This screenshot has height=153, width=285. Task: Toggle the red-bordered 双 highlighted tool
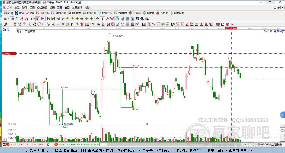click(x=38, y=19)
